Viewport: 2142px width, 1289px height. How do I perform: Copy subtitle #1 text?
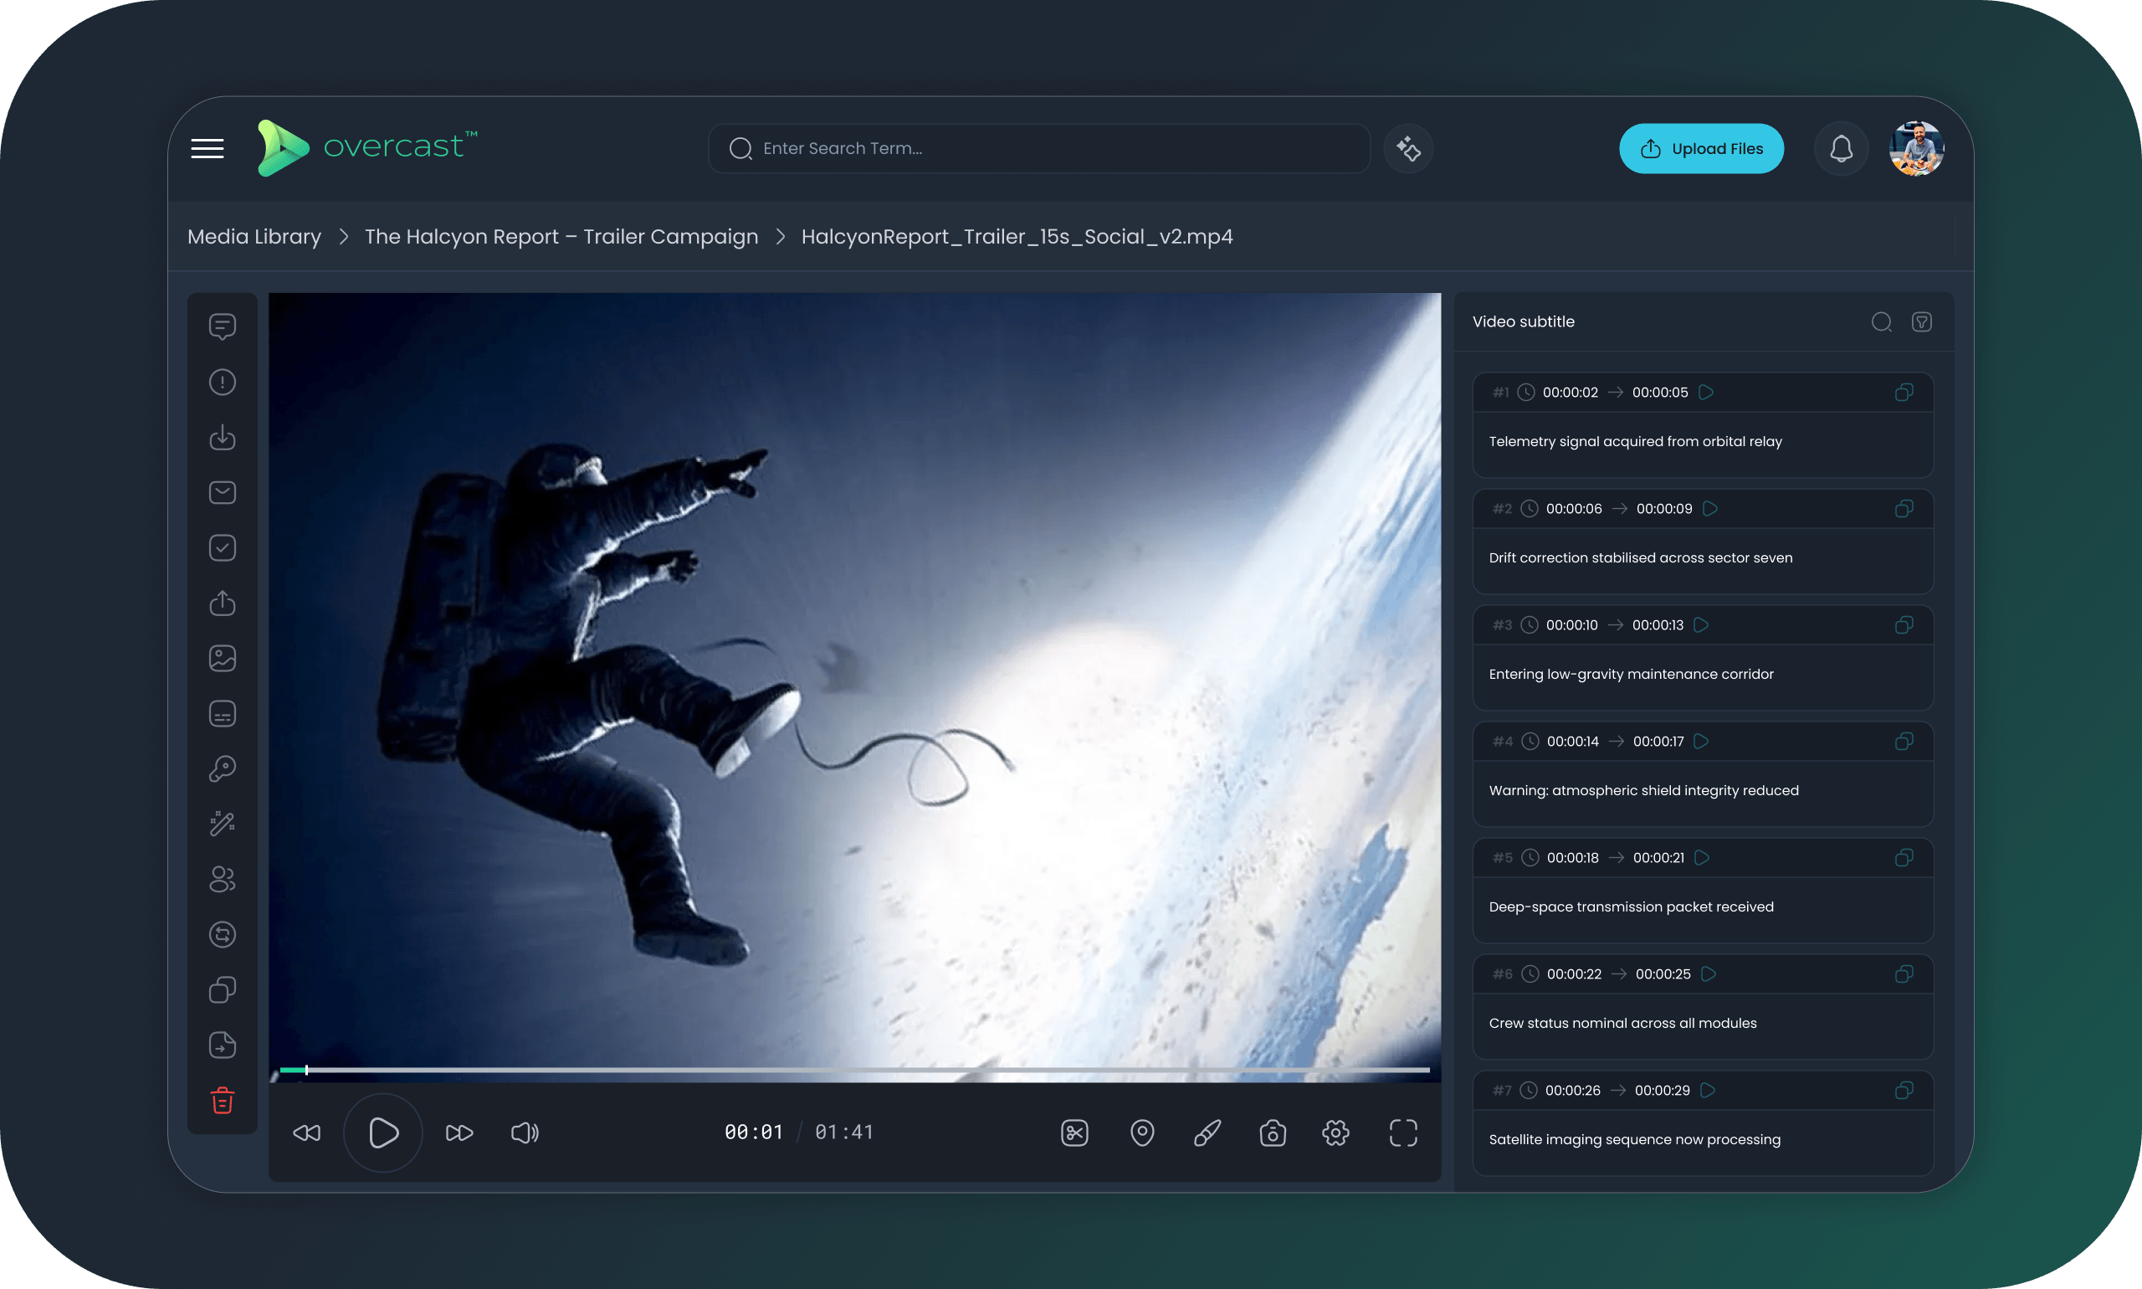(1904, 393)
